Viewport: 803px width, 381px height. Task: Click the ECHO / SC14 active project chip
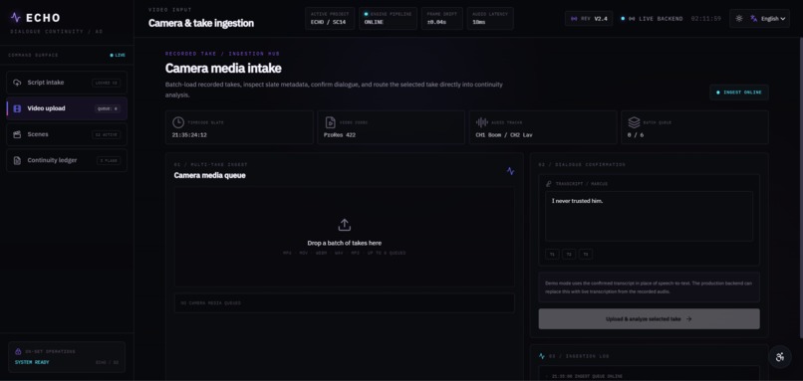click(x=330, y=19)
